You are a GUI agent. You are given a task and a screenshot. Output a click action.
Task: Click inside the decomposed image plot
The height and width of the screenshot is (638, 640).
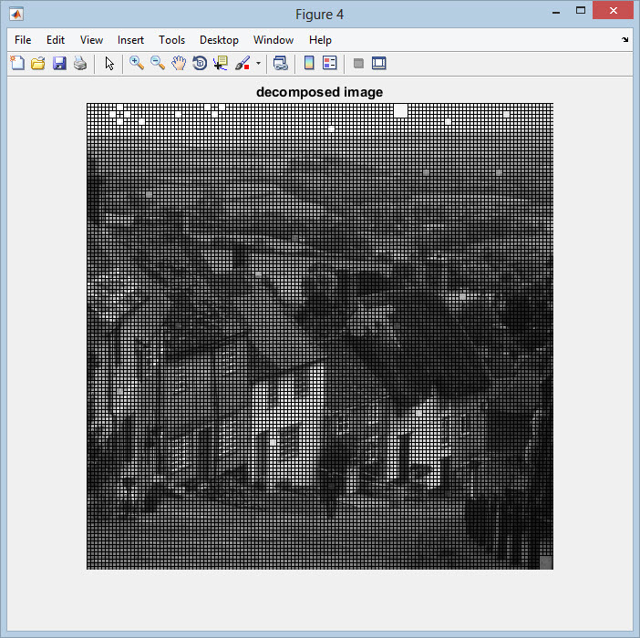(x=320, y=336)
